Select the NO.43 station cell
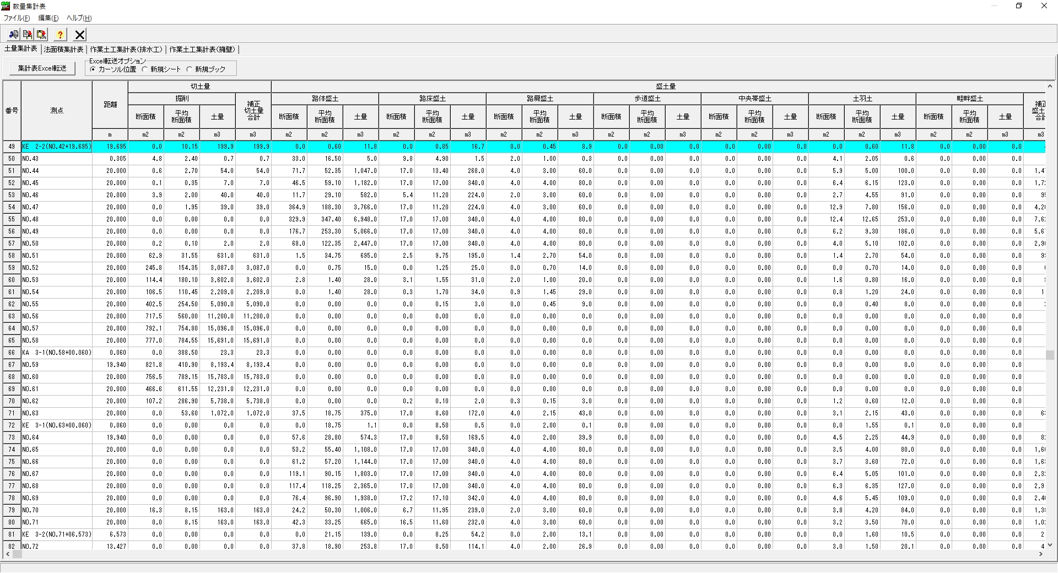Viewport: 1058px width, 573px height. point(57,159)
